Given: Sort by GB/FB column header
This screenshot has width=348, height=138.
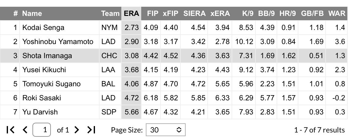Looking at the screenshot, I should 312,13.
